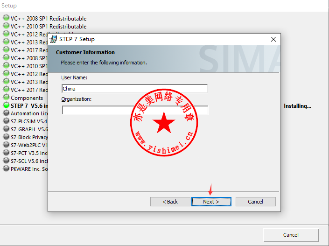The width and height of the screenshot is (329, 246).
Task: Click the User Name: label
Action: point(74,77)
